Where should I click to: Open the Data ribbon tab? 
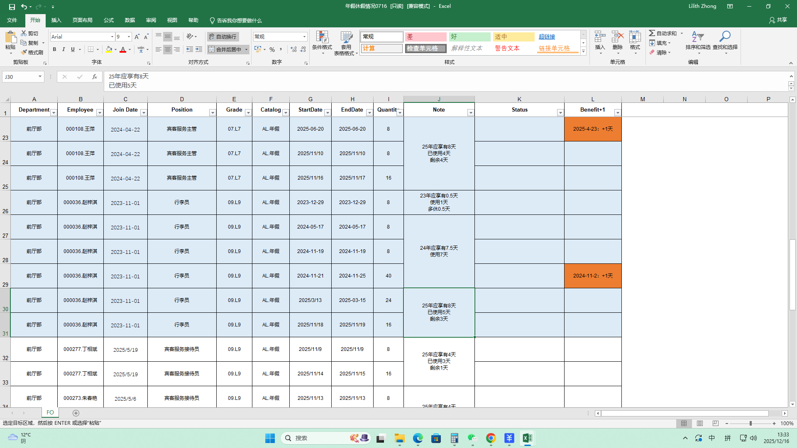(130, 20)
